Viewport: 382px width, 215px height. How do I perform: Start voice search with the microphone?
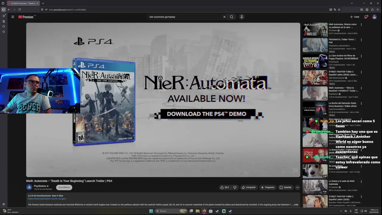pos(242,17)
